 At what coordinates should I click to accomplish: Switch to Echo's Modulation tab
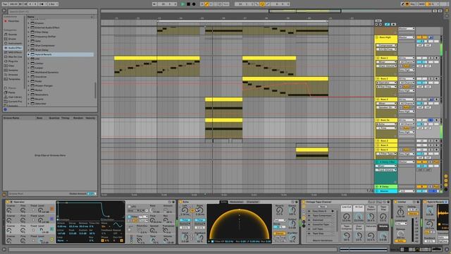237,202
